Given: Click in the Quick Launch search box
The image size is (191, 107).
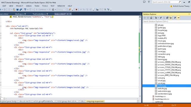Looking at the screenshot, I should click(x=167, y=2).
